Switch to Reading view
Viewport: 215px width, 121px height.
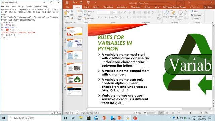point(173,113)
